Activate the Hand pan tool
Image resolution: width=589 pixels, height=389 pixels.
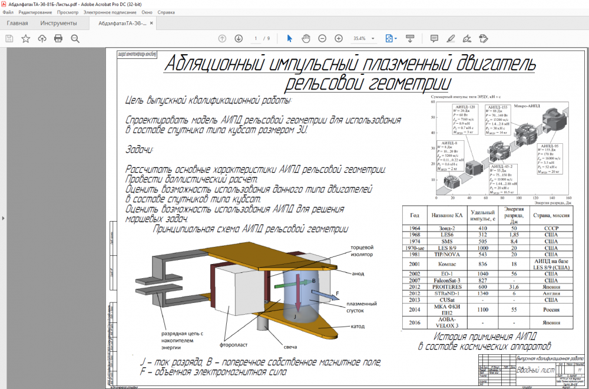[306, 38]
